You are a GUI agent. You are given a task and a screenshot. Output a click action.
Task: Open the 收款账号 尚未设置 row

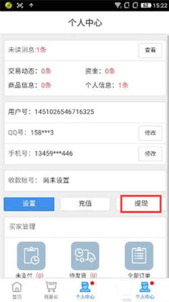[x=85, y=181]
